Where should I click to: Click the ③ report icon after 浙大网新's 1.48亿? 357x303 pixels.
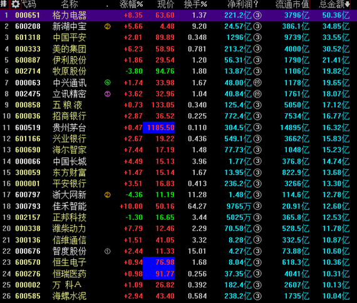click(257, 195)
